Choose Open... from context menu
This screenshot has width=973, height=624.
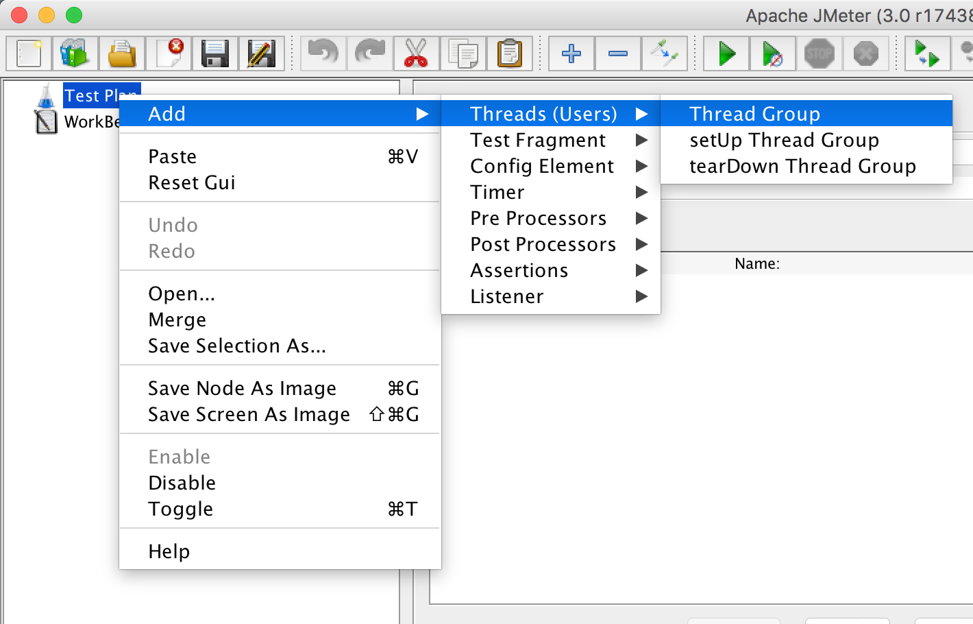[x=280, y=293]
